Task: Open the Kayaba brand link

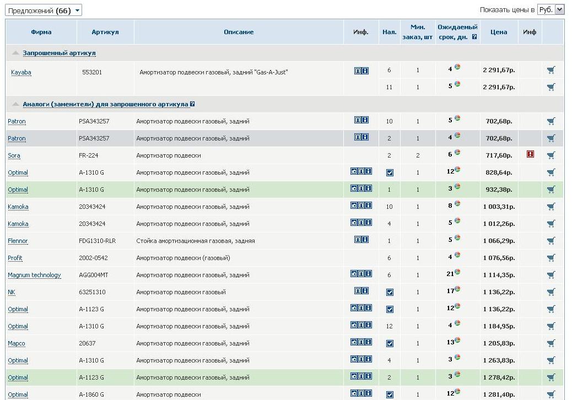Action: point(21,72)
